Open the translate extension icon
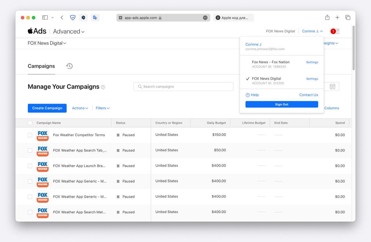 95,18
